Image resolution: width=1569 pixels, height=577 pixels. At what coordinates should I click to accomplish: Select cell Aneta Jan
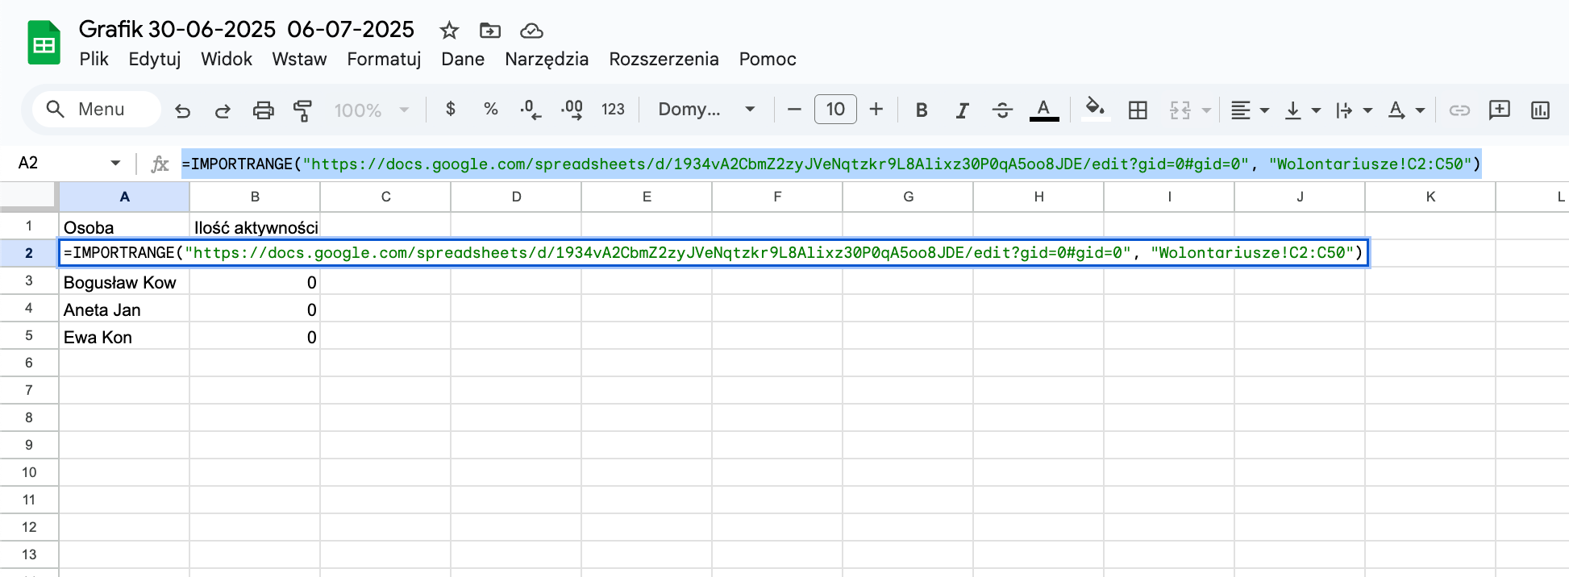tap(124, 309)
